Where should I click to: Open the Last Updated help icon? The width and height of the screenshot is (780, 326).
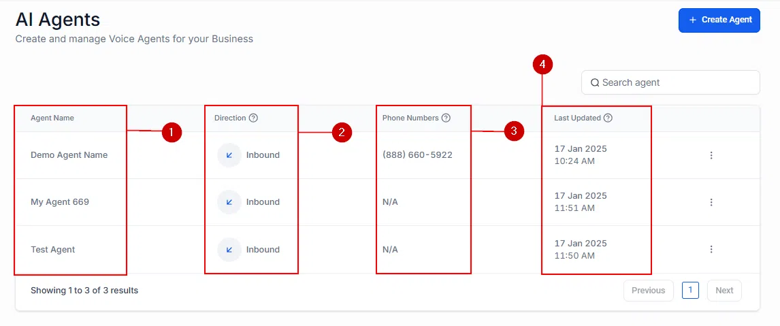(608, 118)
